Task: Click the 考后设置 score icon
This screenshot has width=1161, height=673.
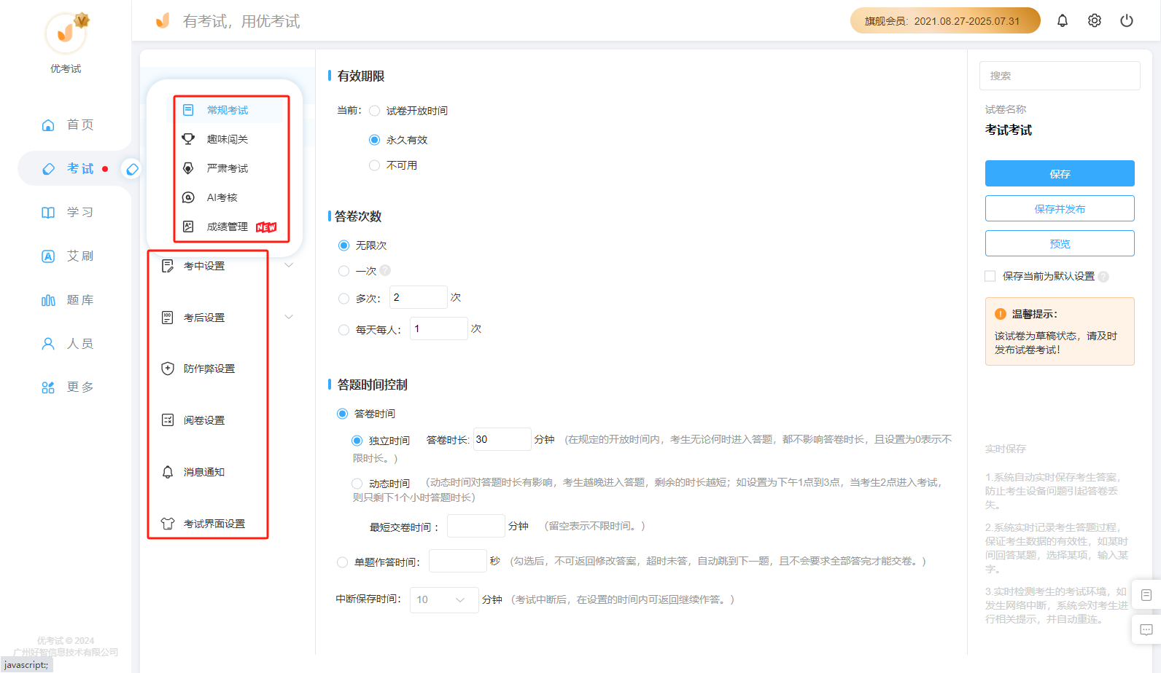Action: coord(168,318)
